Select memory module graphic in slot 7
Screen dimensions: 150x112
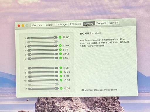pyautogui.click(x=43, y=68)
